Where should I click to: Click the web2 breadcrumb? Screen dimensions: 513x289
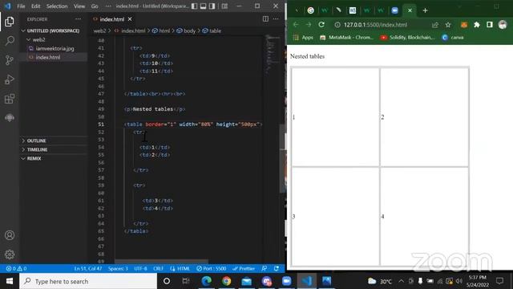click(99, 31)
